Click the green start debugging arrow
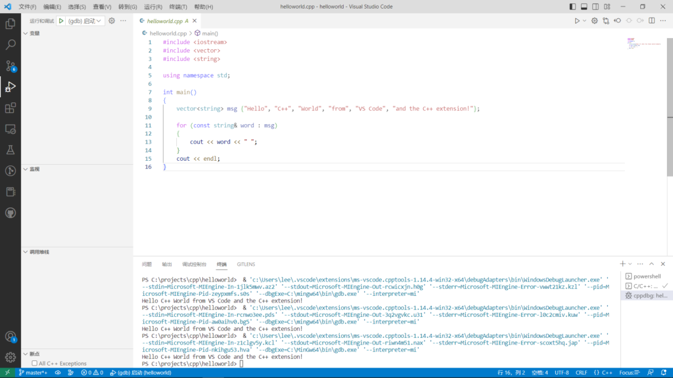Screen dimensions: 673x378 point(61,21)
